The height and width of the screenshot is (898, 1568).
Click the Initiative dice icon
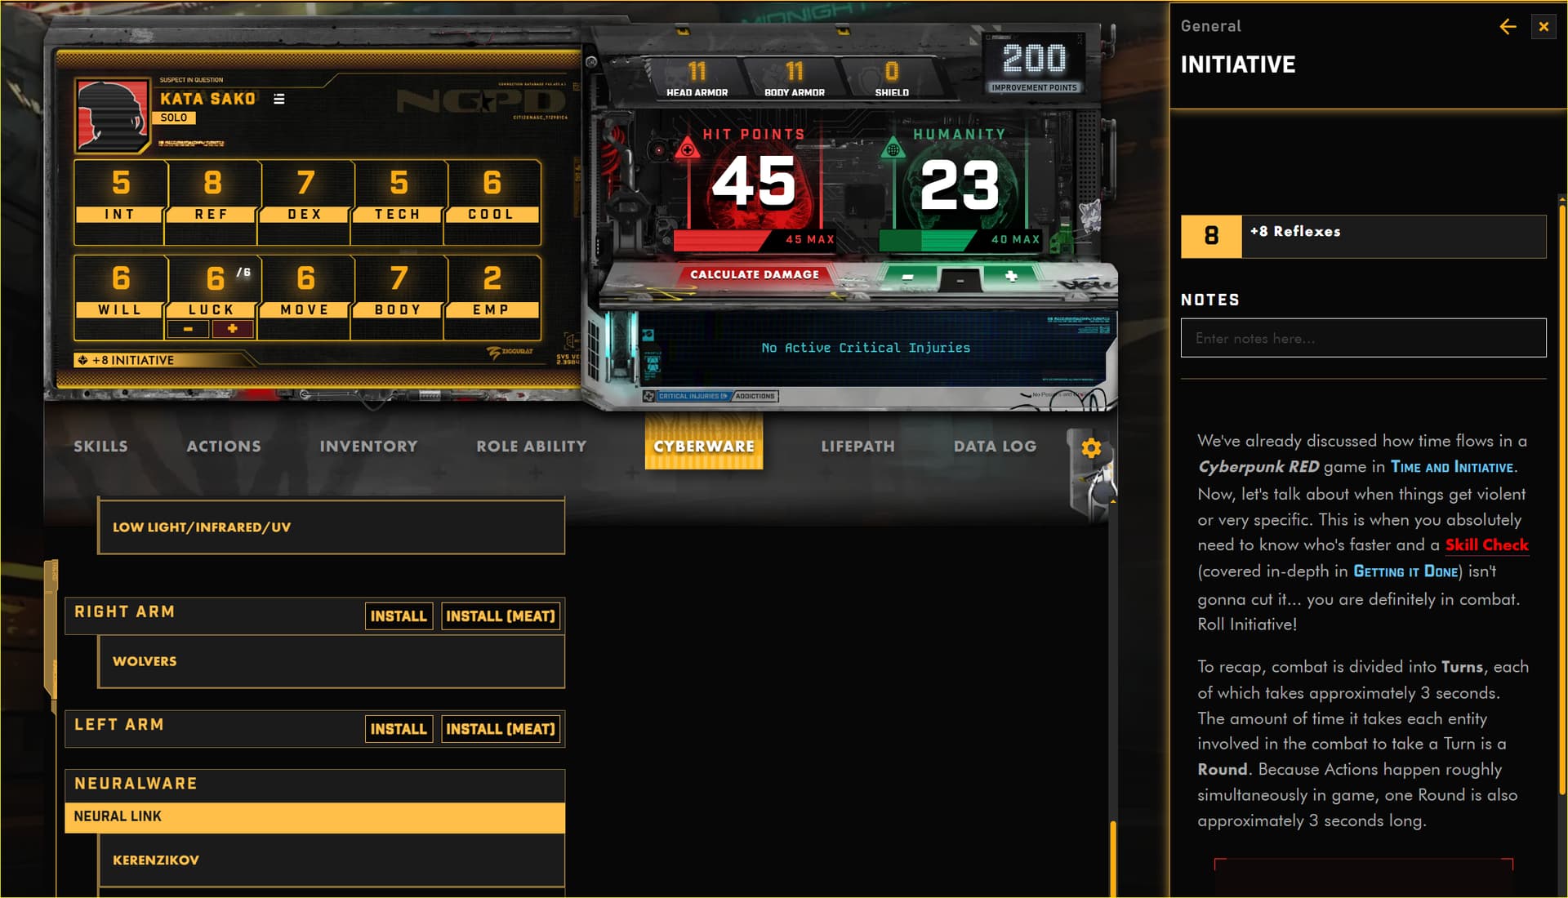[x=82, y=360]
